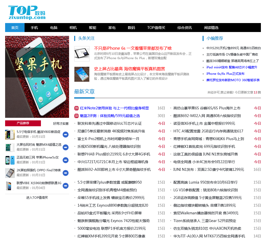This screenshot has width=266, height=242.
Task: Open article HTC A9配置泄露
Action: tap(208, 131)
